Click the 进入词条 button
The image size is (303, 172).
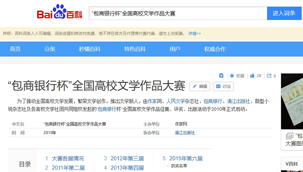(x=284, y=13)
